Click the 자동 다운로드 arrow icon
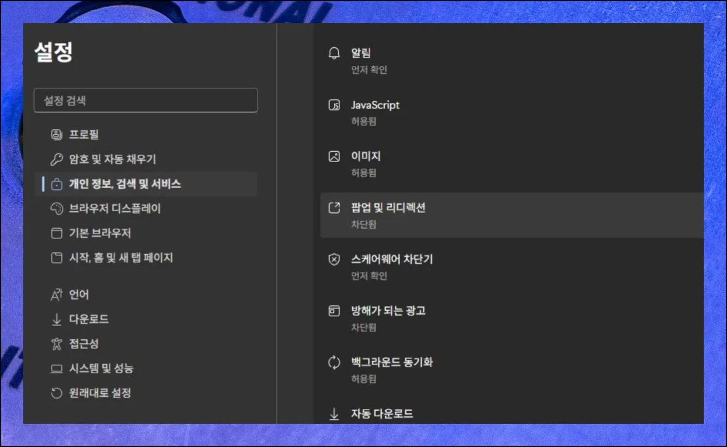The width and height of the screenshot is (727, 447). [x=334, y=414]
